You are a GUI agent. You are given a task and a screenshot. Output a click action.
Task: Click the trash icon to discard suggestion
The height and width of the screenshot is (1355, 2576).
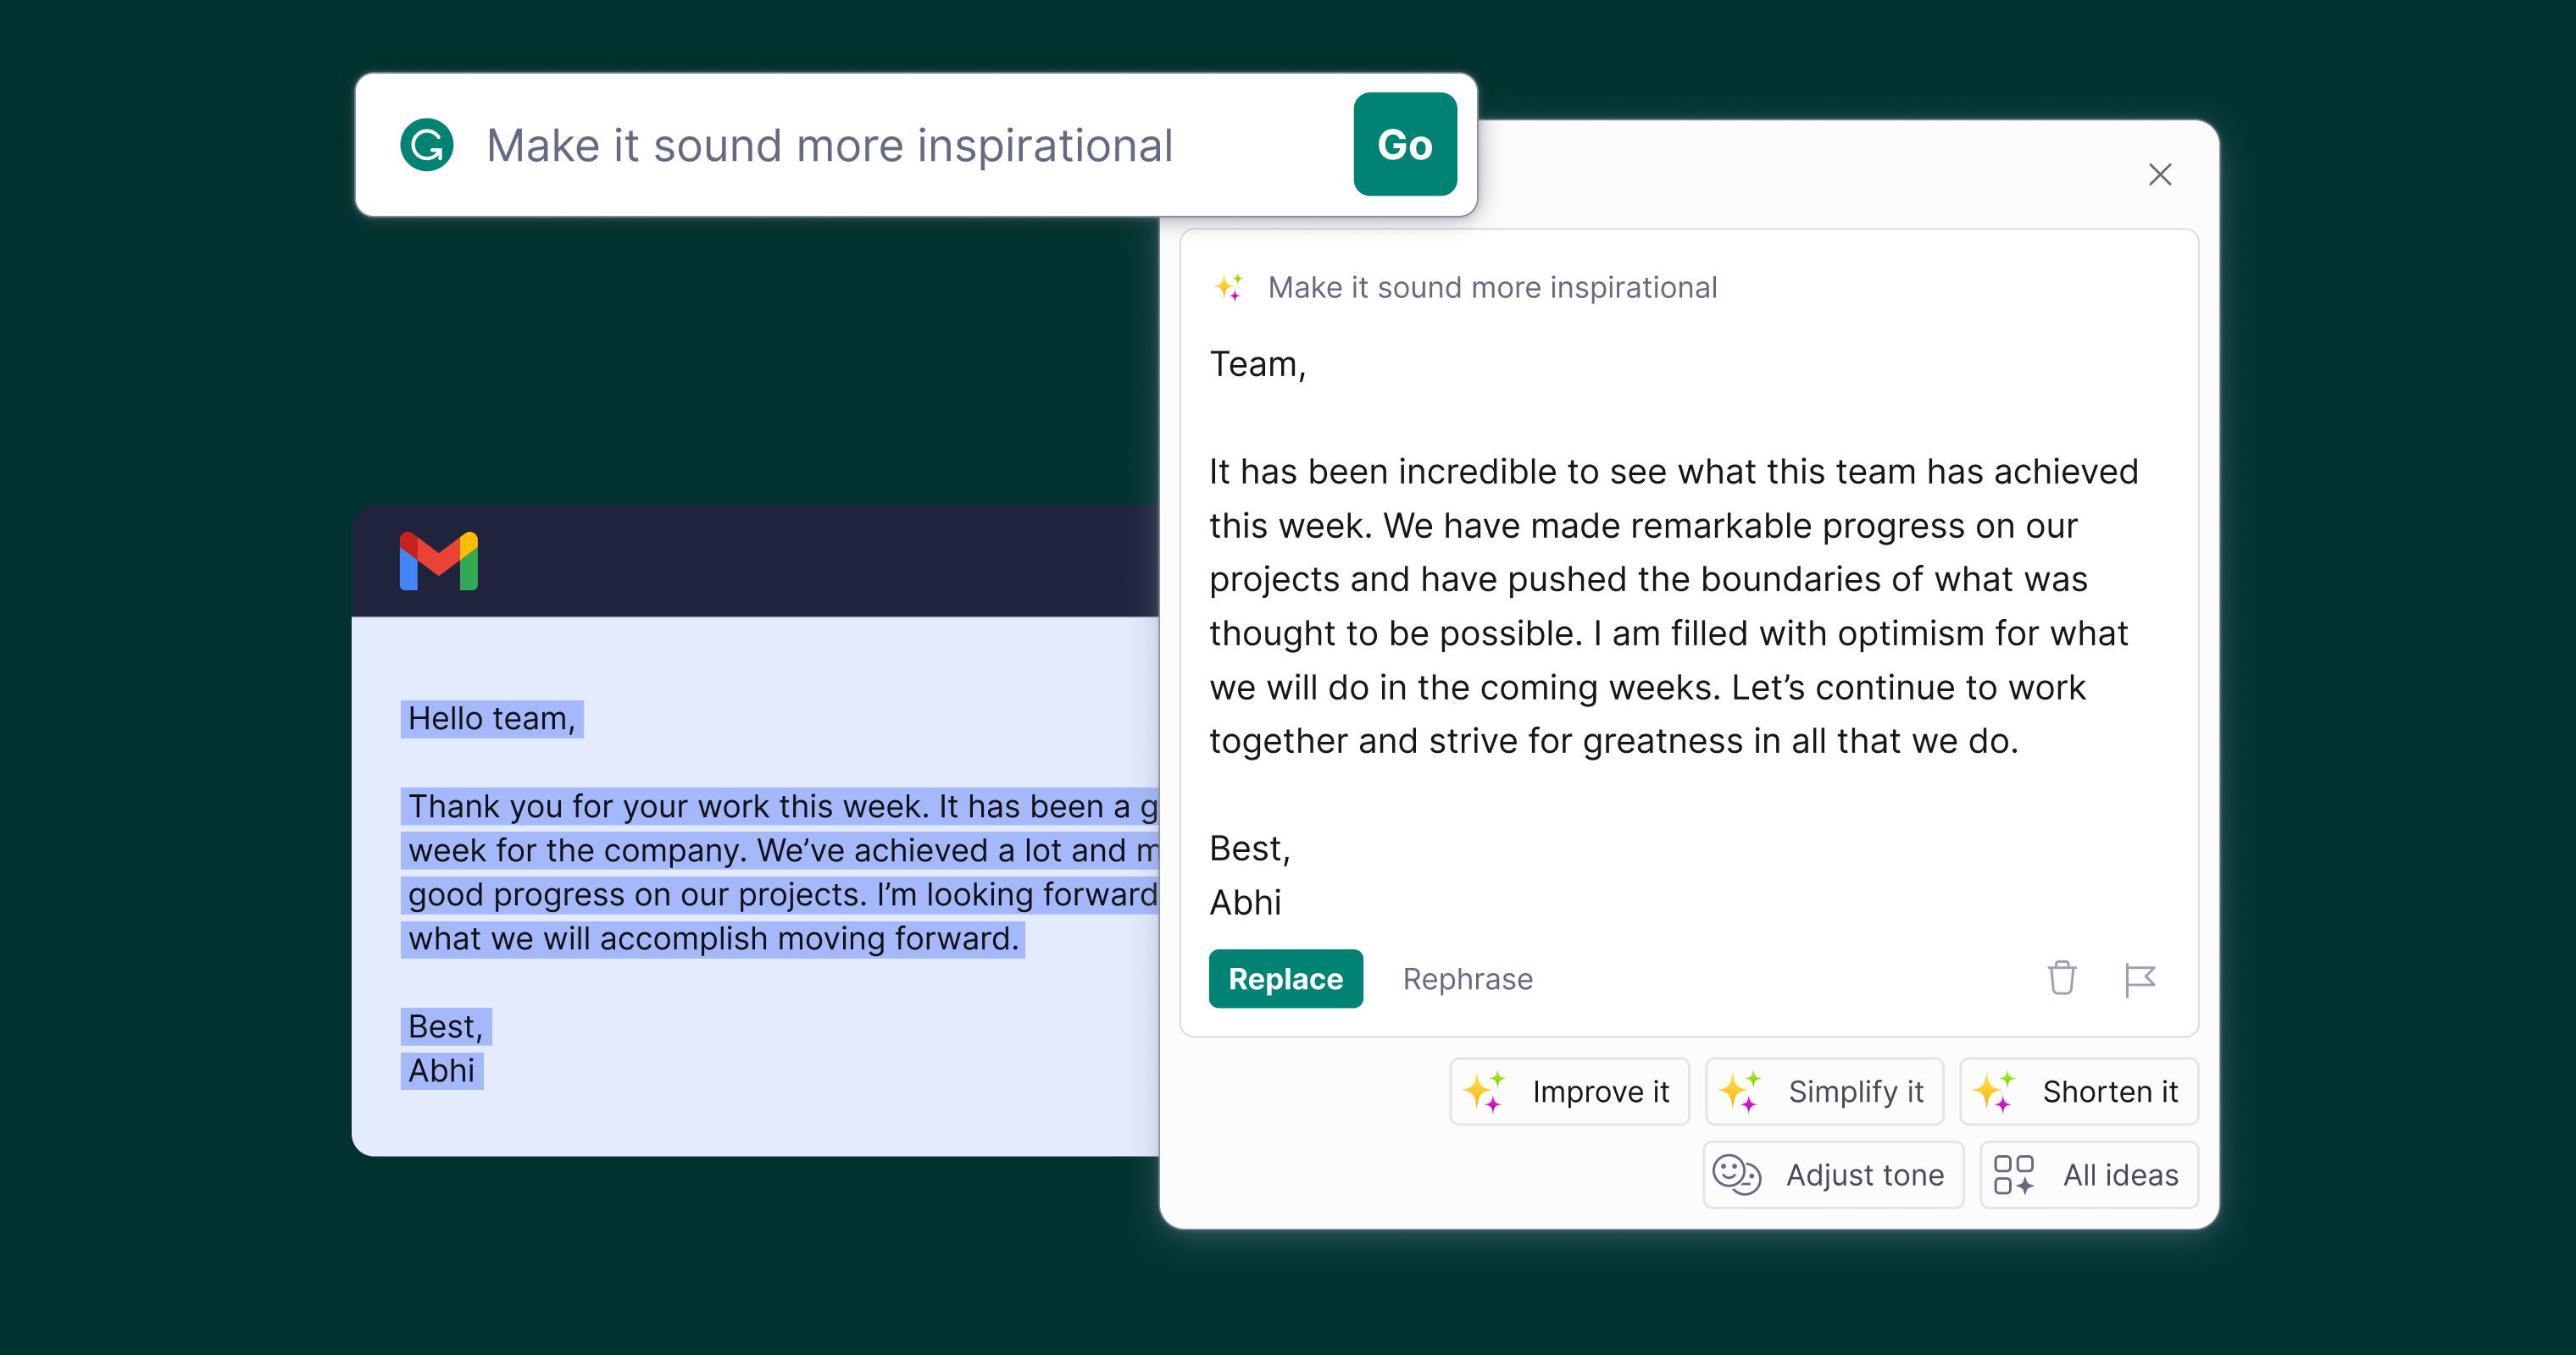2061,978
